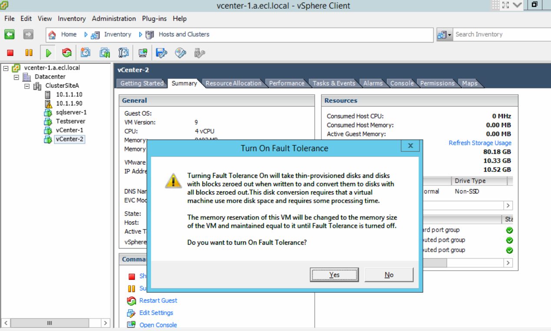The image size is (551, 331).
Task: Click the vSphere Client title bar icon
Action: coord(4,5)
